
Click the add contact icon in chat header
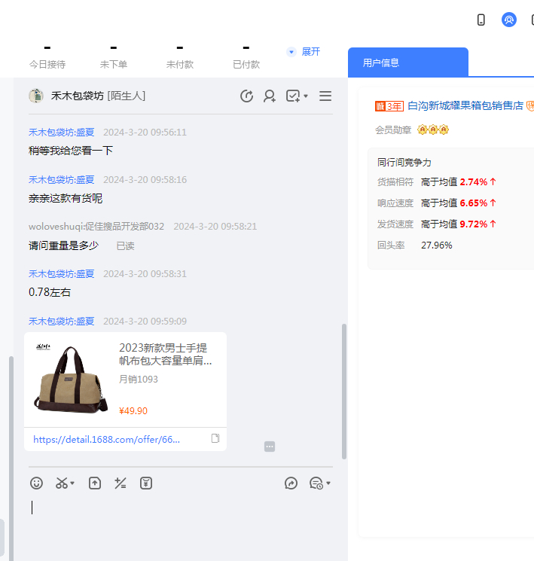click(270, 96)
